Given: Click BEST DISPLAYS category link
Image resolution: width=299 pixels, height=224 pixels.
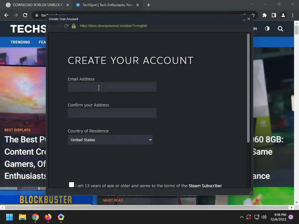Looking at the screenshot, I should (17, 130).
